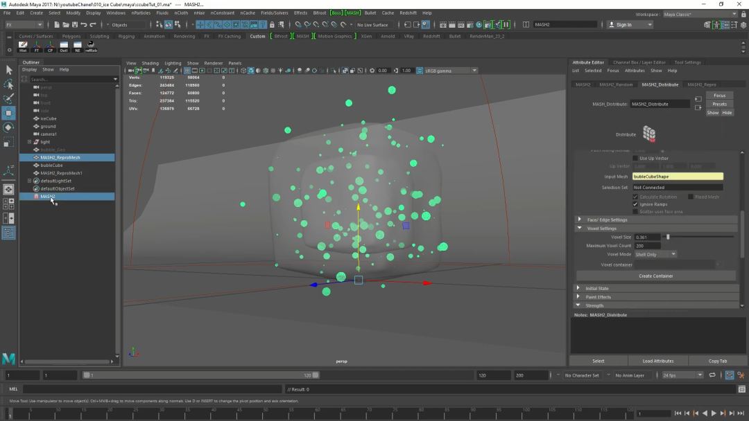
Task: Open the Sign In account button
Action: [x=630, y=25]
